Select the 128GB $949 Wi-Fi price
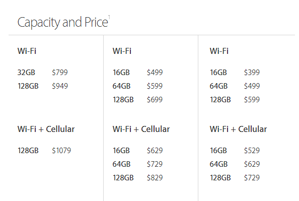This screenshot has width=299, height=201. pos(60,86)
